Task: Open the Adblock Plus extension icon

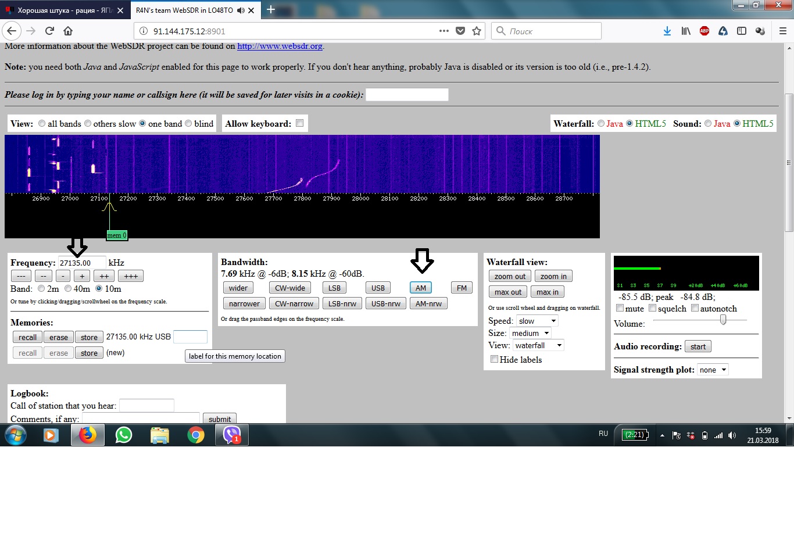Action: point(704,31)
